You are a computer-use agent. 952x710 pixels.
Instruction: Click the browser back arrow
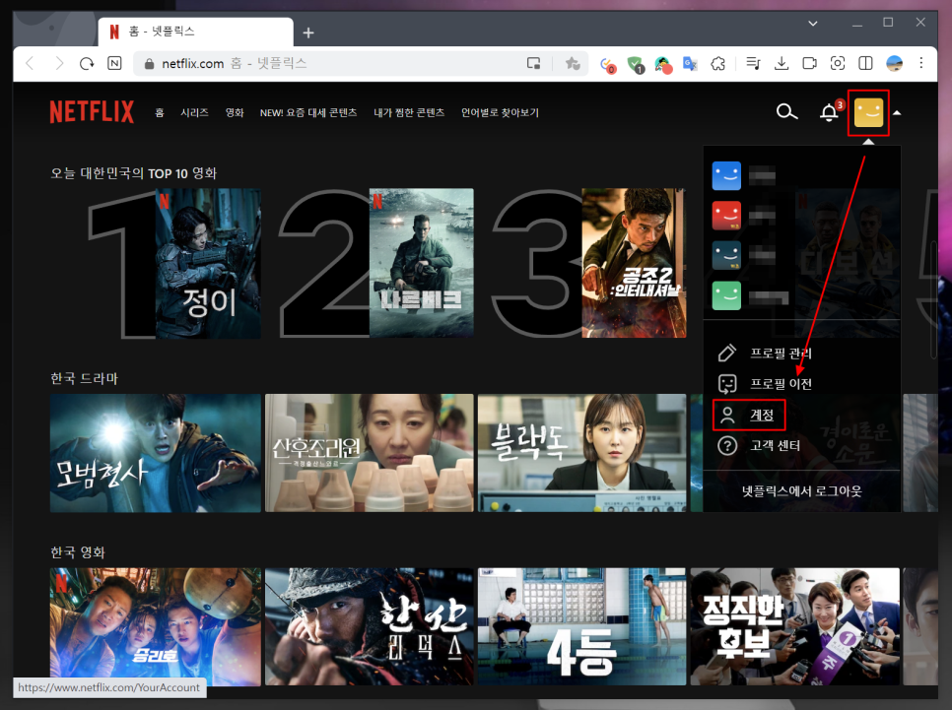30,63
